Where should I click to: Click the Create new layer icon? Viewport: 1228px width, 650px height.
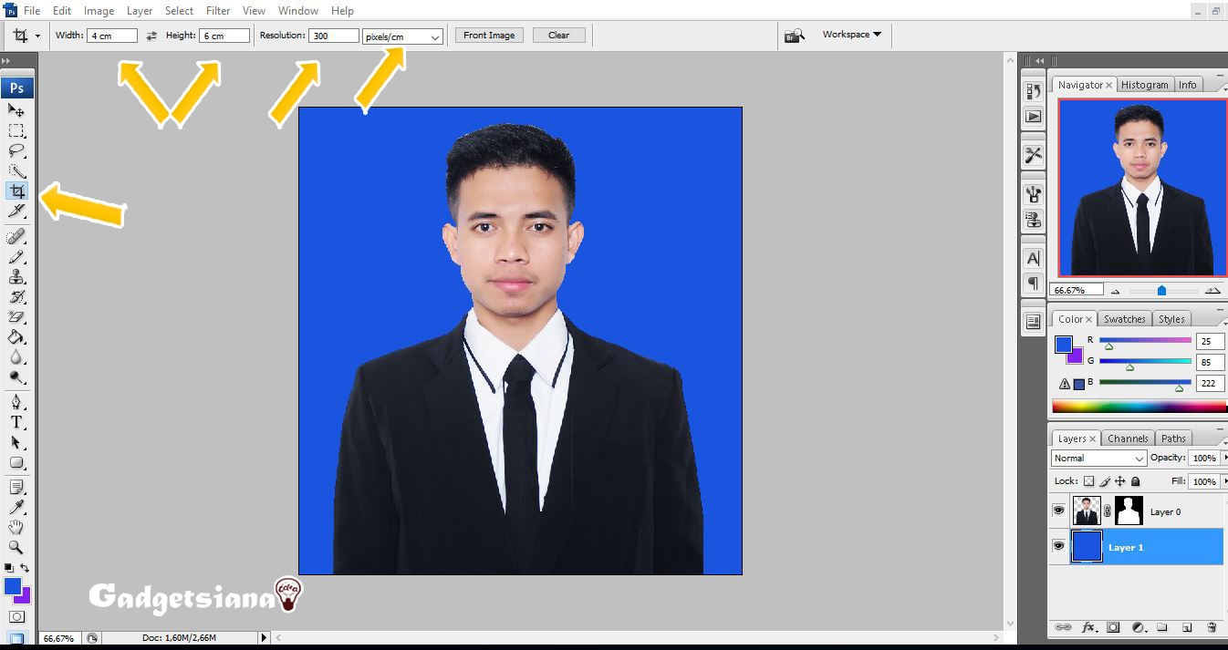1188,627
